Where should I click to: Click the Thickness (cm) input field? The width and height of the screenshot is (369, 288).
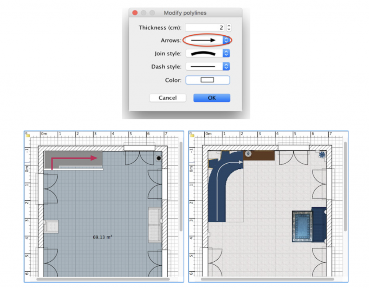[x=205, y=27]
